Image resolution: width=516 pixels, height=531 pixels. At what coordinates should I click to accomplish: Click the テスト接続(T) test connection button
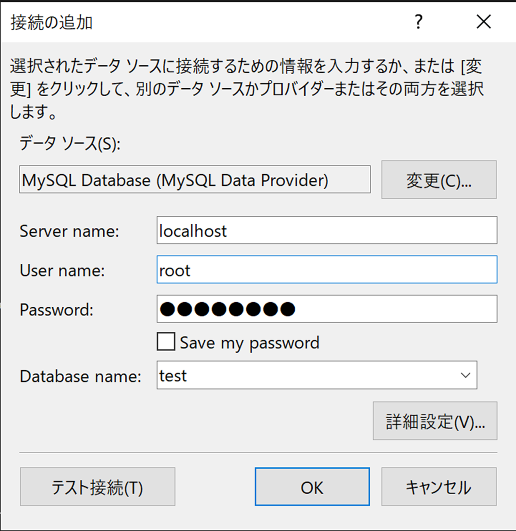pyautogui.click(x=98, y=487)
